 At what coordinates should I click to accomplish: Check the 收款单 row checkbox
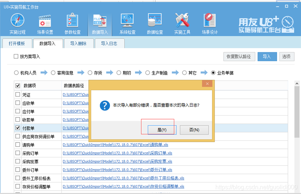[18, 119]
